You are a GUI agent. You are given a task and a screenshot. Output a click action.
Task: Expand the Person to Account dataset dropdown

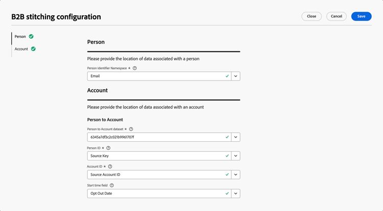[236, 137]
